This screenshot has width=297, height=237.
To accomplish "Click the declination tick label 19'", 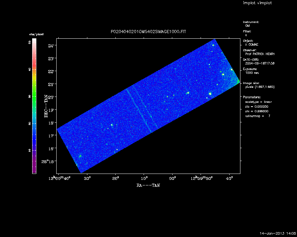I will [x=51, y=110].
